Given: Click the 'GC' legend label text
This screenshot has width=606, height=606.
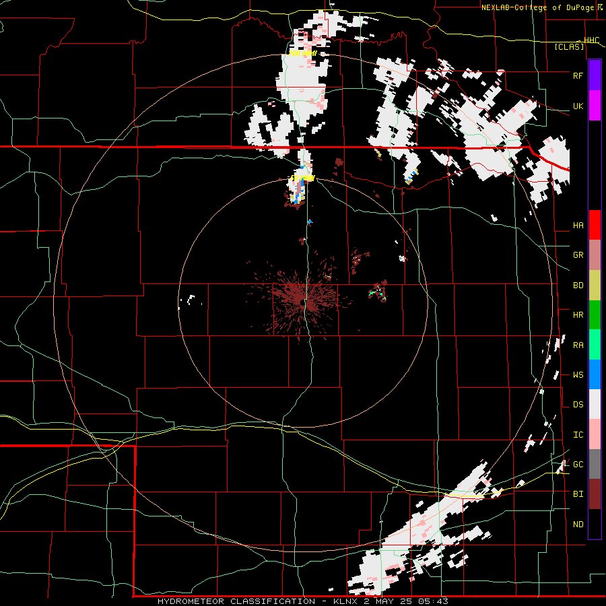Looking at the screenshot, I should click(x=578, y=465).
